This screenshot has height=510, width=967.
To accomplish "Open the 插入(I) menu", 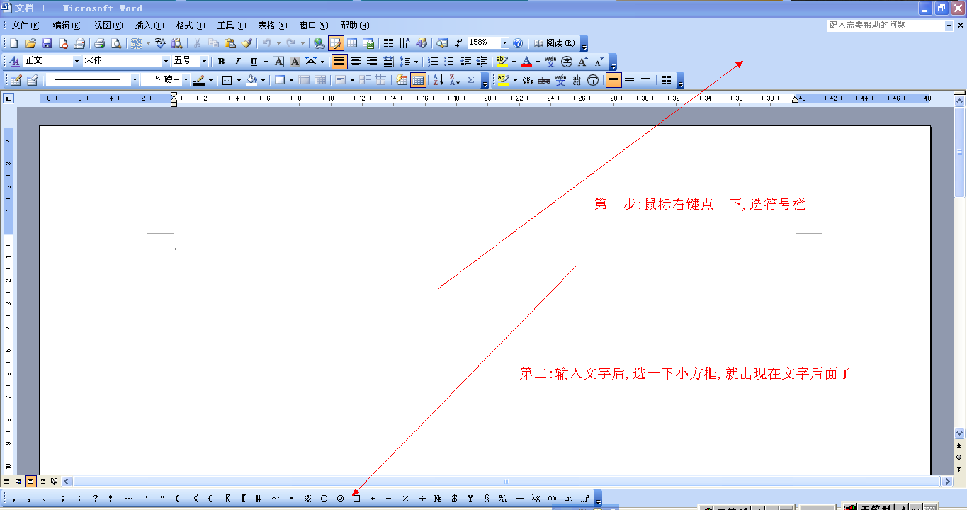I will click(149, 25).
